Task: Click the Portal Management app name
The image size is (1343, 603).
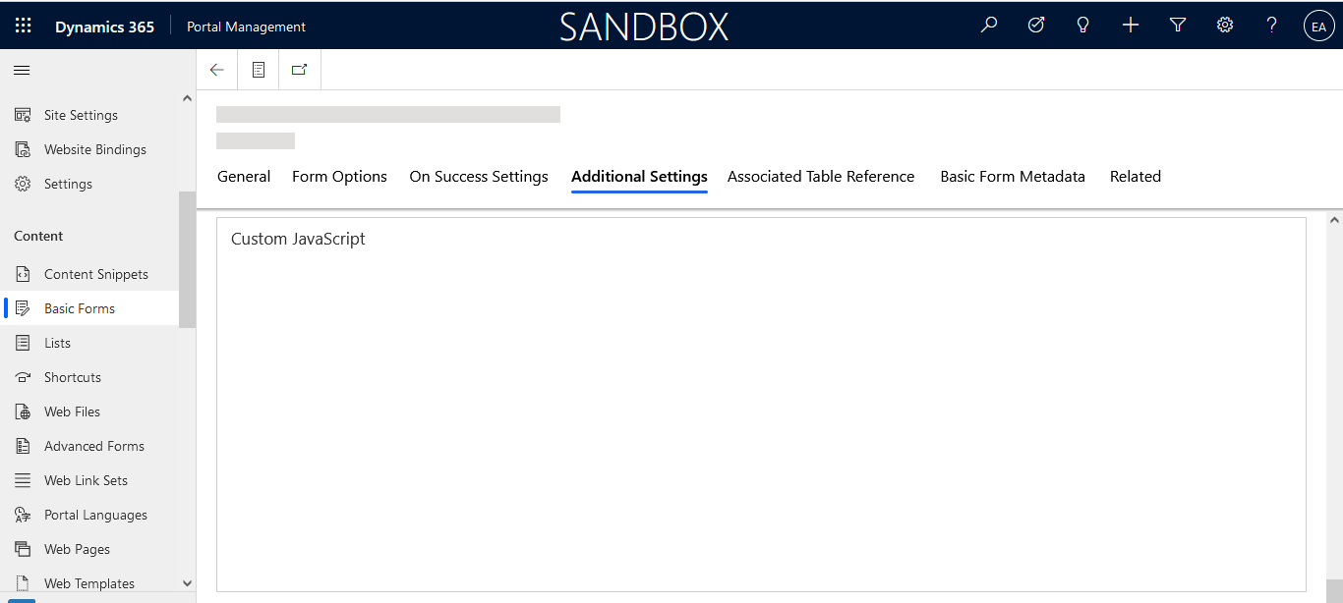Action: click(x=246, y=27)
